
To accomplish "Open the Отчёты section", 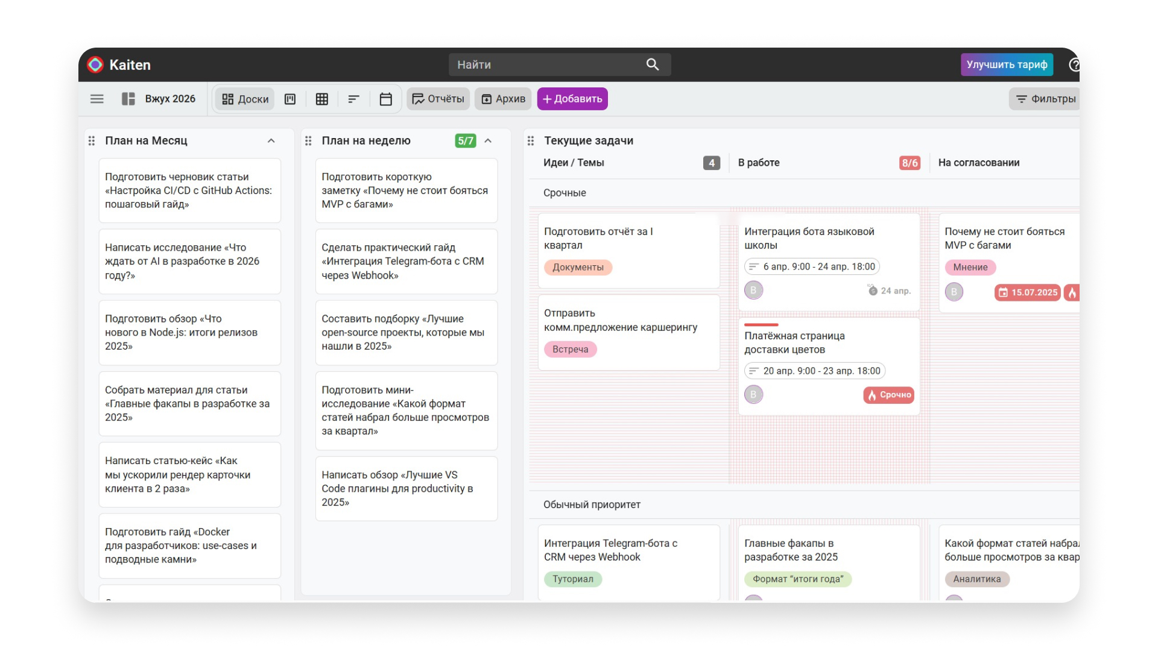I will [438, 99].
